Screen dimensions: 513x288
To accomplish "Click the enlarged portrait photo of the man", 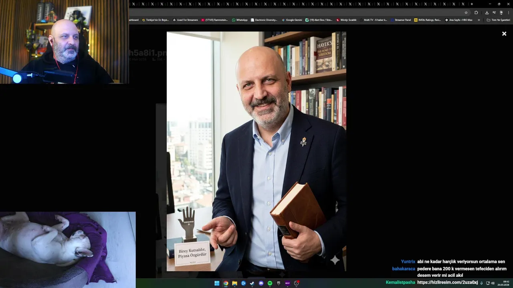I will (x=256, y=152).
